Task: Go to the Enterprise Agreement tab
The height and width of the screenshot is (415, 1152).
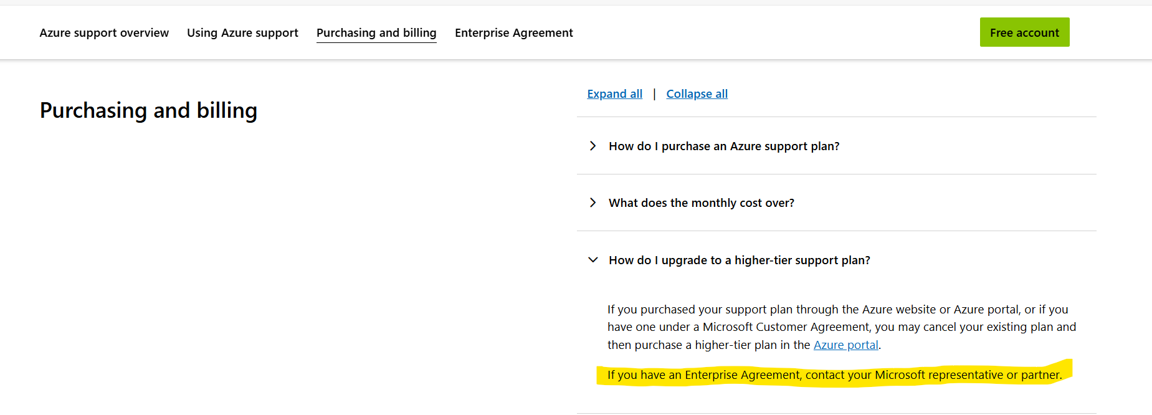Action: click(513, 32)
